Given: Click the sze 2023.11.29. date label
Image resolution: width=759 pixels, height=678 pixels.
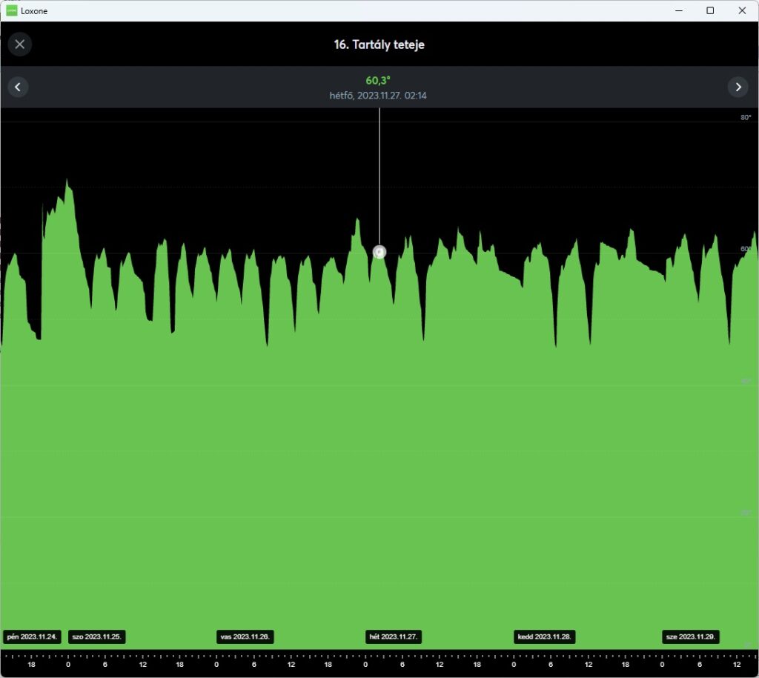Looking at the screenshot, I should [691, 637].
